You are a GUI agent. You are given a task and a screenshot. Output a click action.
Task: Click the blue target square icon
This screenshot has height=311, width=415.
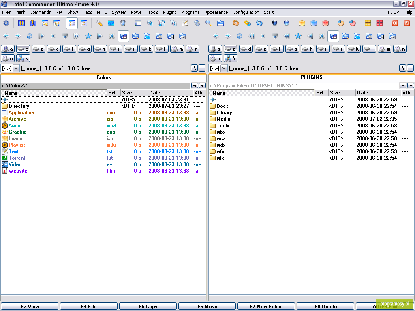coord(21,23)
